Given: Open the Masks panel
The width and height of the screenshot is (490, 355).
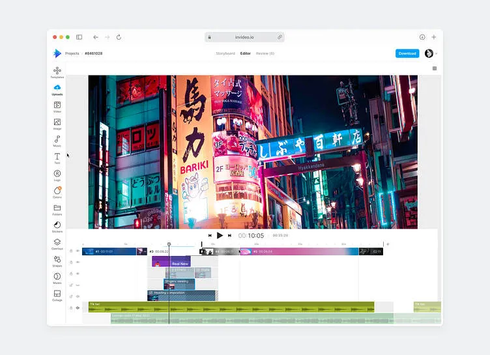Looking at the screenshot, I should [57, 278].
